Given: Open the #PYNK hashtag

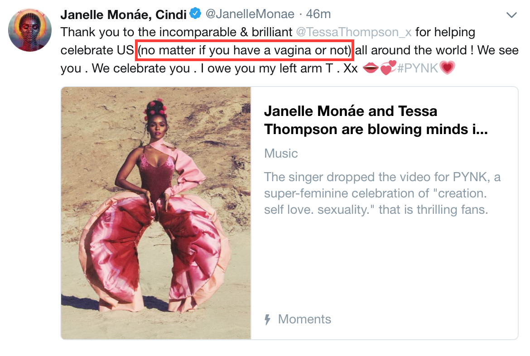Looking at the screenshot, I should pos(417,69).
